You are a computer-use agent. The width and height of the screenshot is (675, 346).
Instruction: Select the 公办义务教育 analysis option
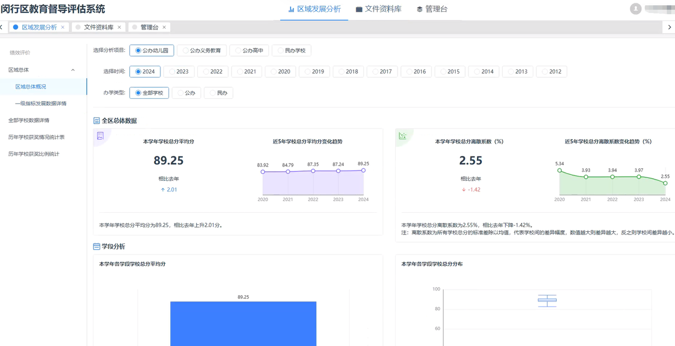pyautogui.click(x=202, y=50)
